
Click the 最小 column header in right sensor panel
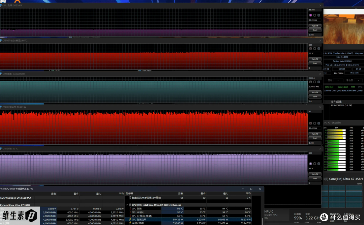203,193
